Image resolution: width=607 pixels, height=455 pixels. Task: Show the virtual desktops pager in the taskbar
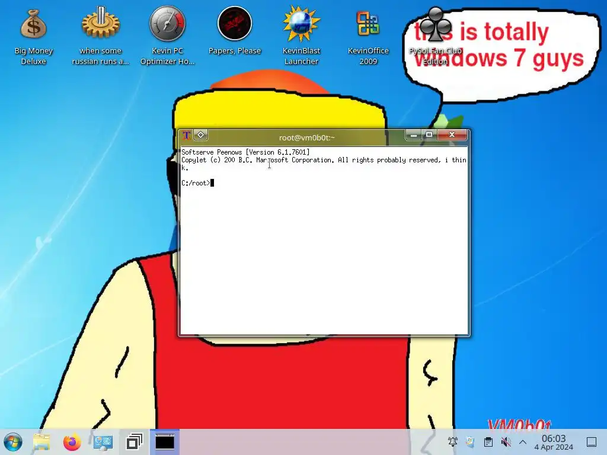[x=135, y=442]
